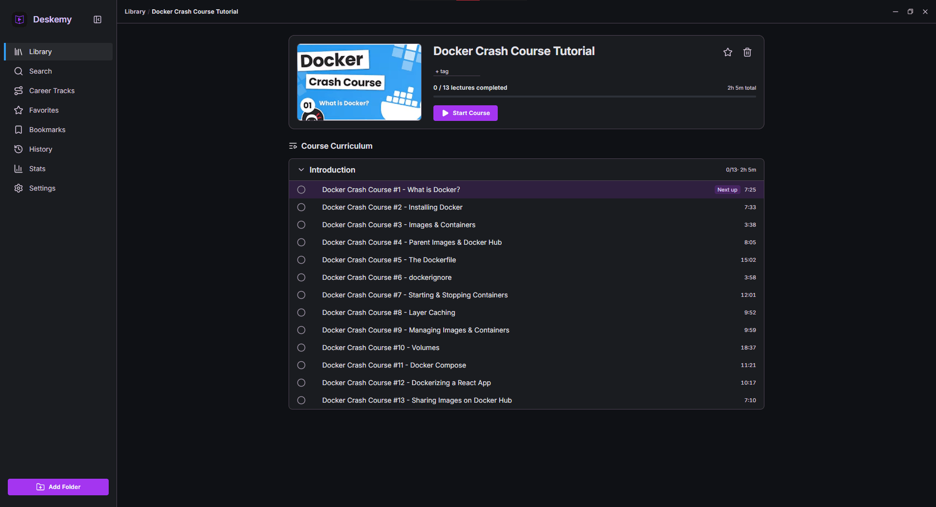Collapse the Introduction section chevron
This screenshot has height=507, width=936.
pos(301,170)
